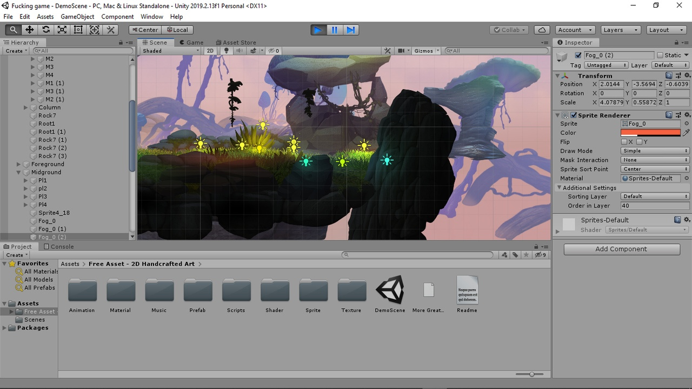692x389 pixels.
Task: Select the Scale tool
Action: click(62, 30)
